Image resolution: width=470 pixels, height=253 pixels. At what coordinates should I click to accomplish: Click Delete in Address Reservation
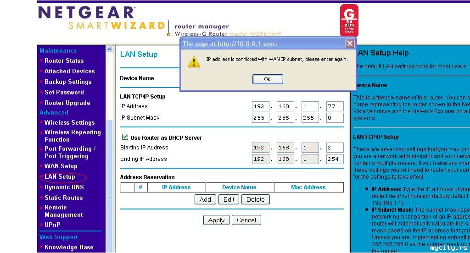point(255,199)
